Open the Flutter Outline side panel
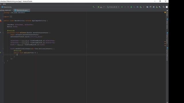The width and height of the screenshot is (184, 103). click(167, 24)
